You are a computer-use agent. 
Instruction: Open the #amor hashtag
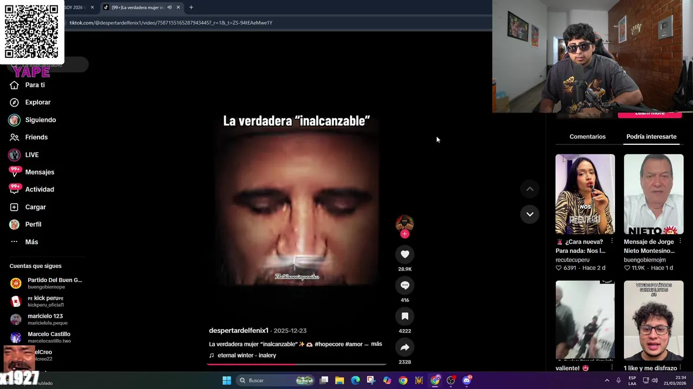pyautogui.click(x=354, y=344)
